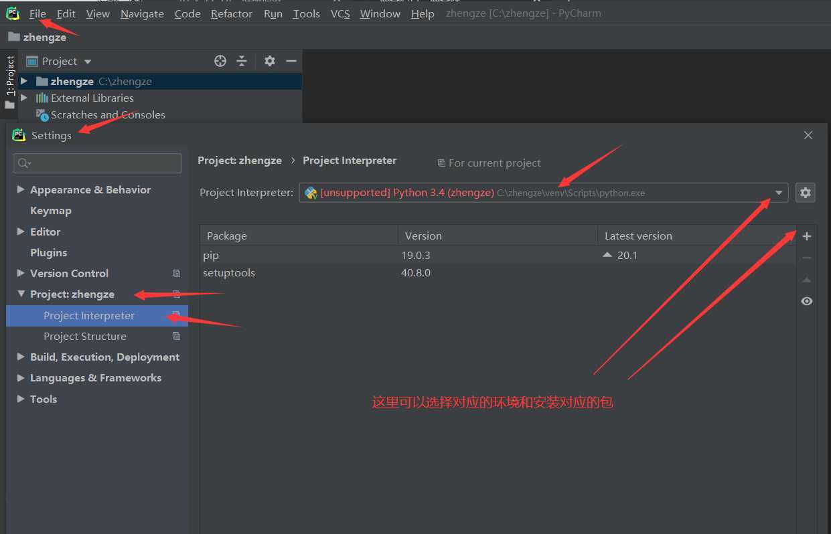Open the Help menu
The height and width of the screenshot is (534, 831).
point(423,13)
